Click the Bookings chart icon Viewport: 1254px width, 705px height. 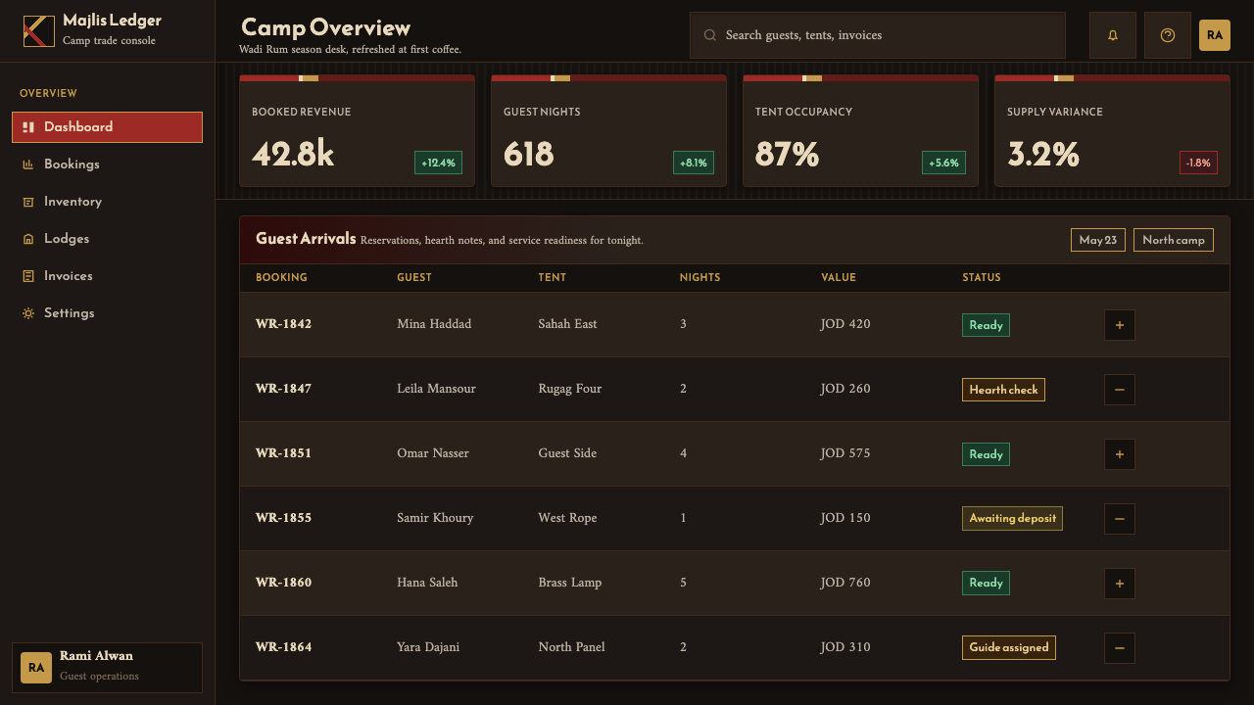(x=28, y=164)
